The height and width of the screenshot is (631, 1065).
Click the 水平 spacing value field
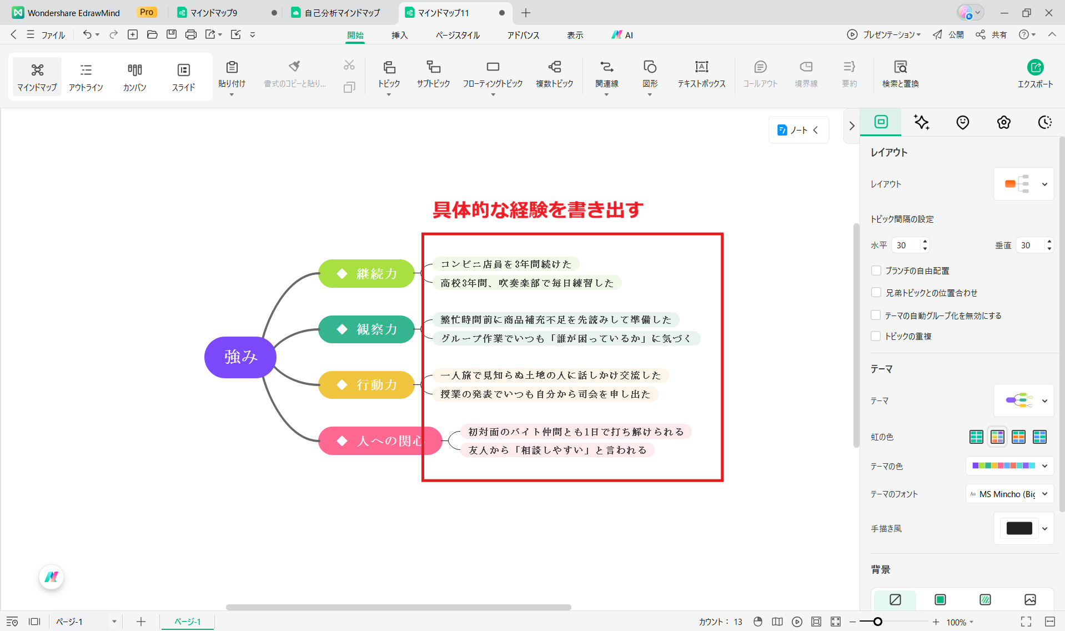(x=906, y=245)
